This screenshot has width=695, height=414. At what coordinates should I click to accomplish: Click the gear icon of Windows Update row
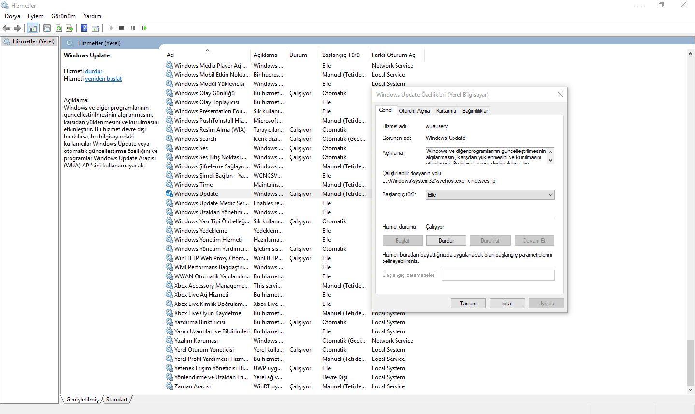[x=170, y=194]
